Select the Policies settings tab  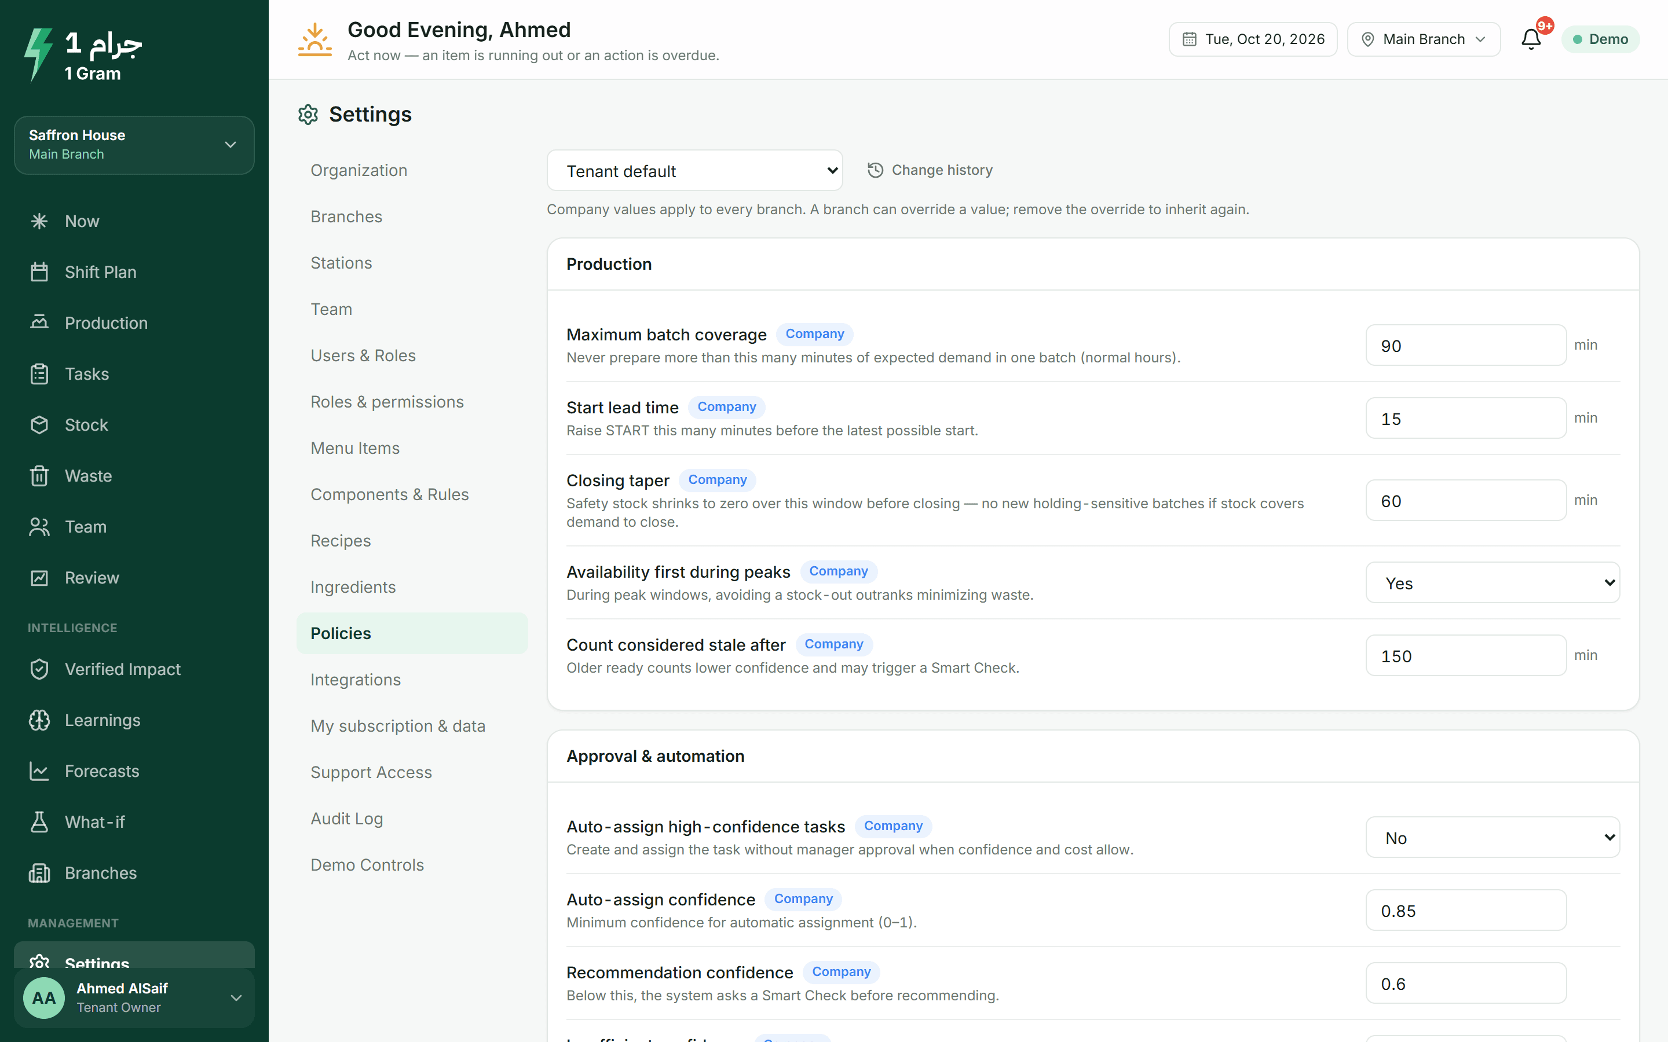[412, 633]
